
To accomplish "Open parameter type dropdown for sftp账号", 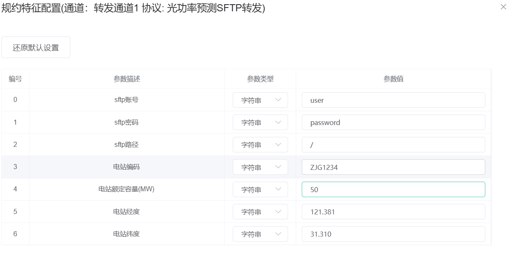I will click(260, 100).
